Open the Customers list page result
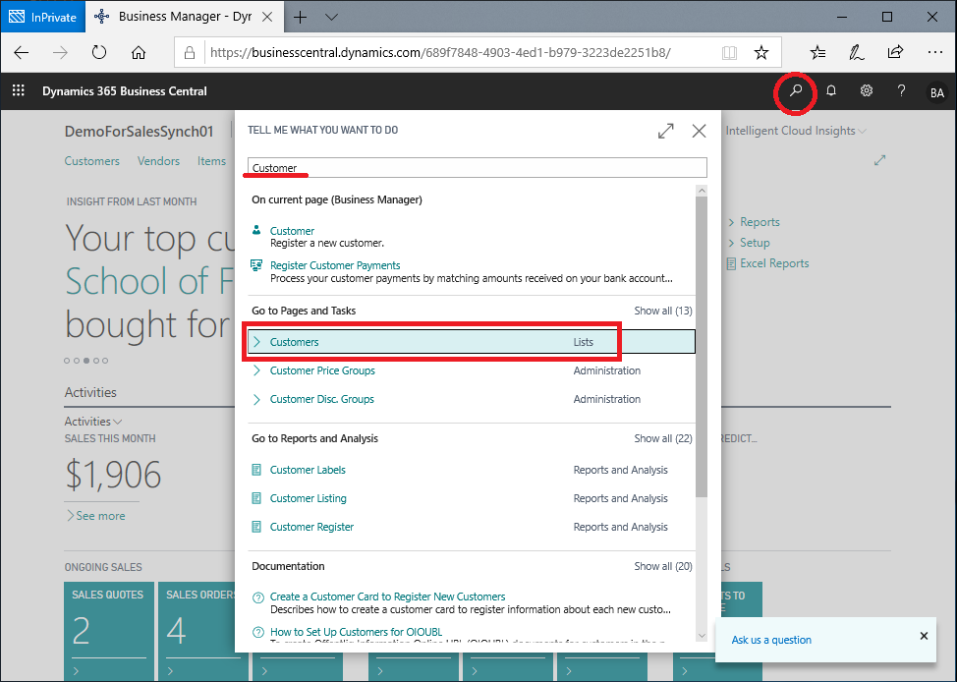The width and height of the screenshot is (957, 682). coord(472,342)
